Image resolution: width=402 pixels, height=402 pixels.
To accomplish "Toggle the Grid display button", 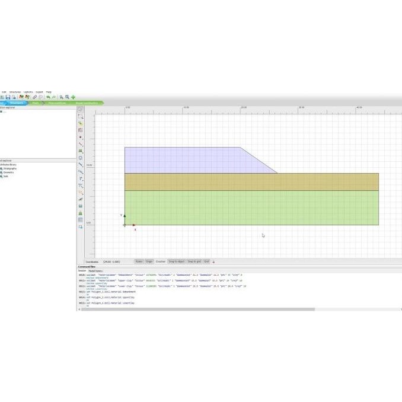I will (x=206, y=261).
